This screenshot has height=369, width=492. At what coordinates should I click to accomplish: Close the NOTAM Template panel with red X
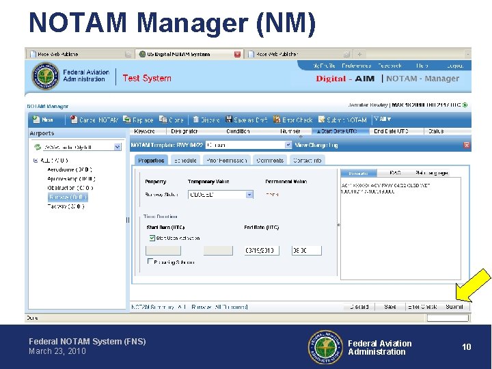point(467,145)
